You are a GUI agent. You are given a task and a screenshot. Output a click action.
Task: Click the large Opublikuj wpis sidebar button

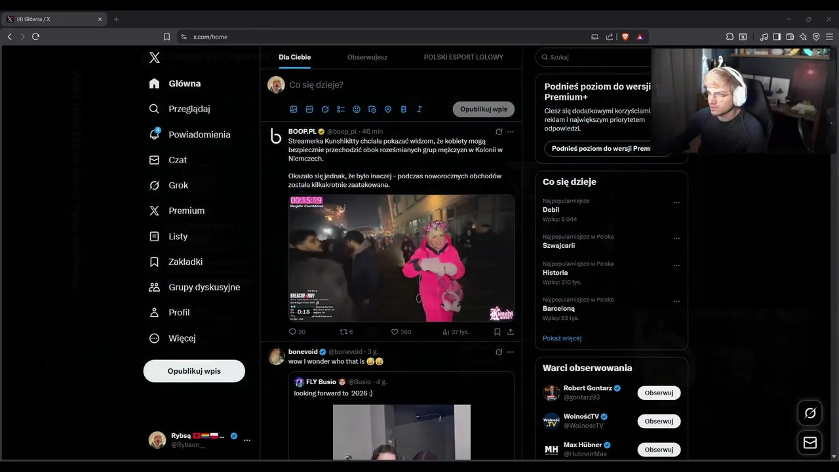194,371
